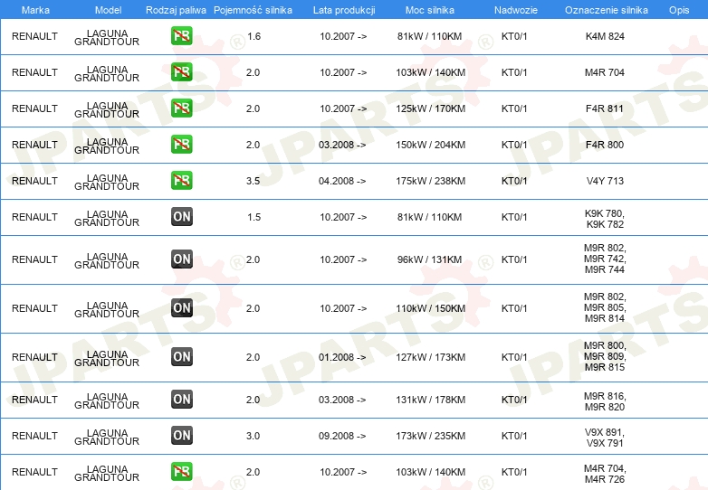Screen dimensions: 708x490
Task: Click the 3.5 engine capacity value
Action: 253,181
